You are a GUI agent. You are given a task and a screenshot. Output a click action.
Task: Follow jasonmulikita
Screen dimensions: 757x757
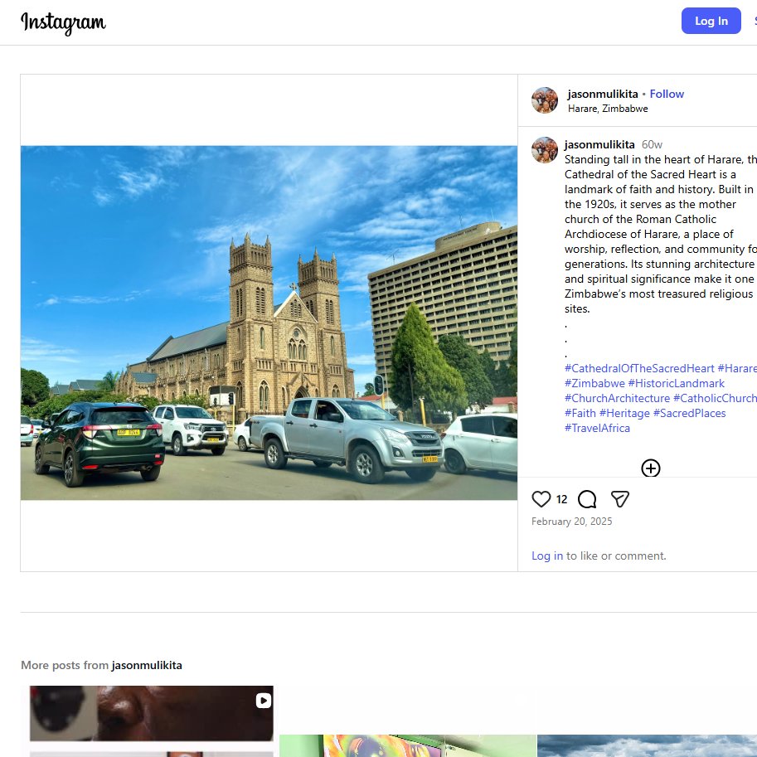tap(667, 94)
